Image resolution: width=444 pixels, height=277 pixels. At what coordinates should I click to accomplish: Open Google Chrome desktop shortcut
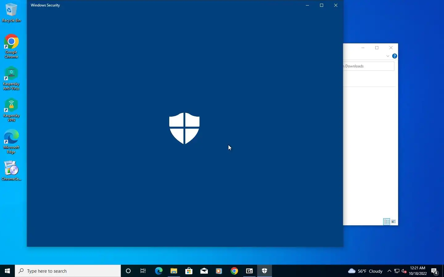coord(11,46)
